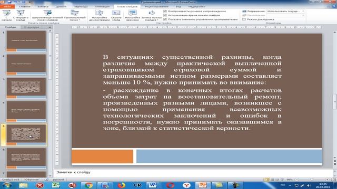Screen dimensions: 337x189
Task: Open broadcast slide show option
Action: point(47,15)
